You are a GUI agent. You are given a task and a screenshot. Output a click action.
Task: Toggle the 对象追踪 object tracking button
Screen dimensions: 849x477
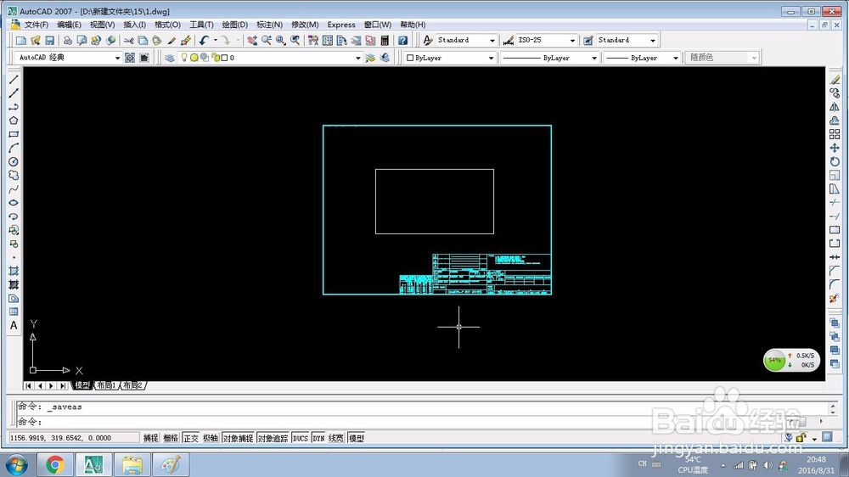point(273,438)
